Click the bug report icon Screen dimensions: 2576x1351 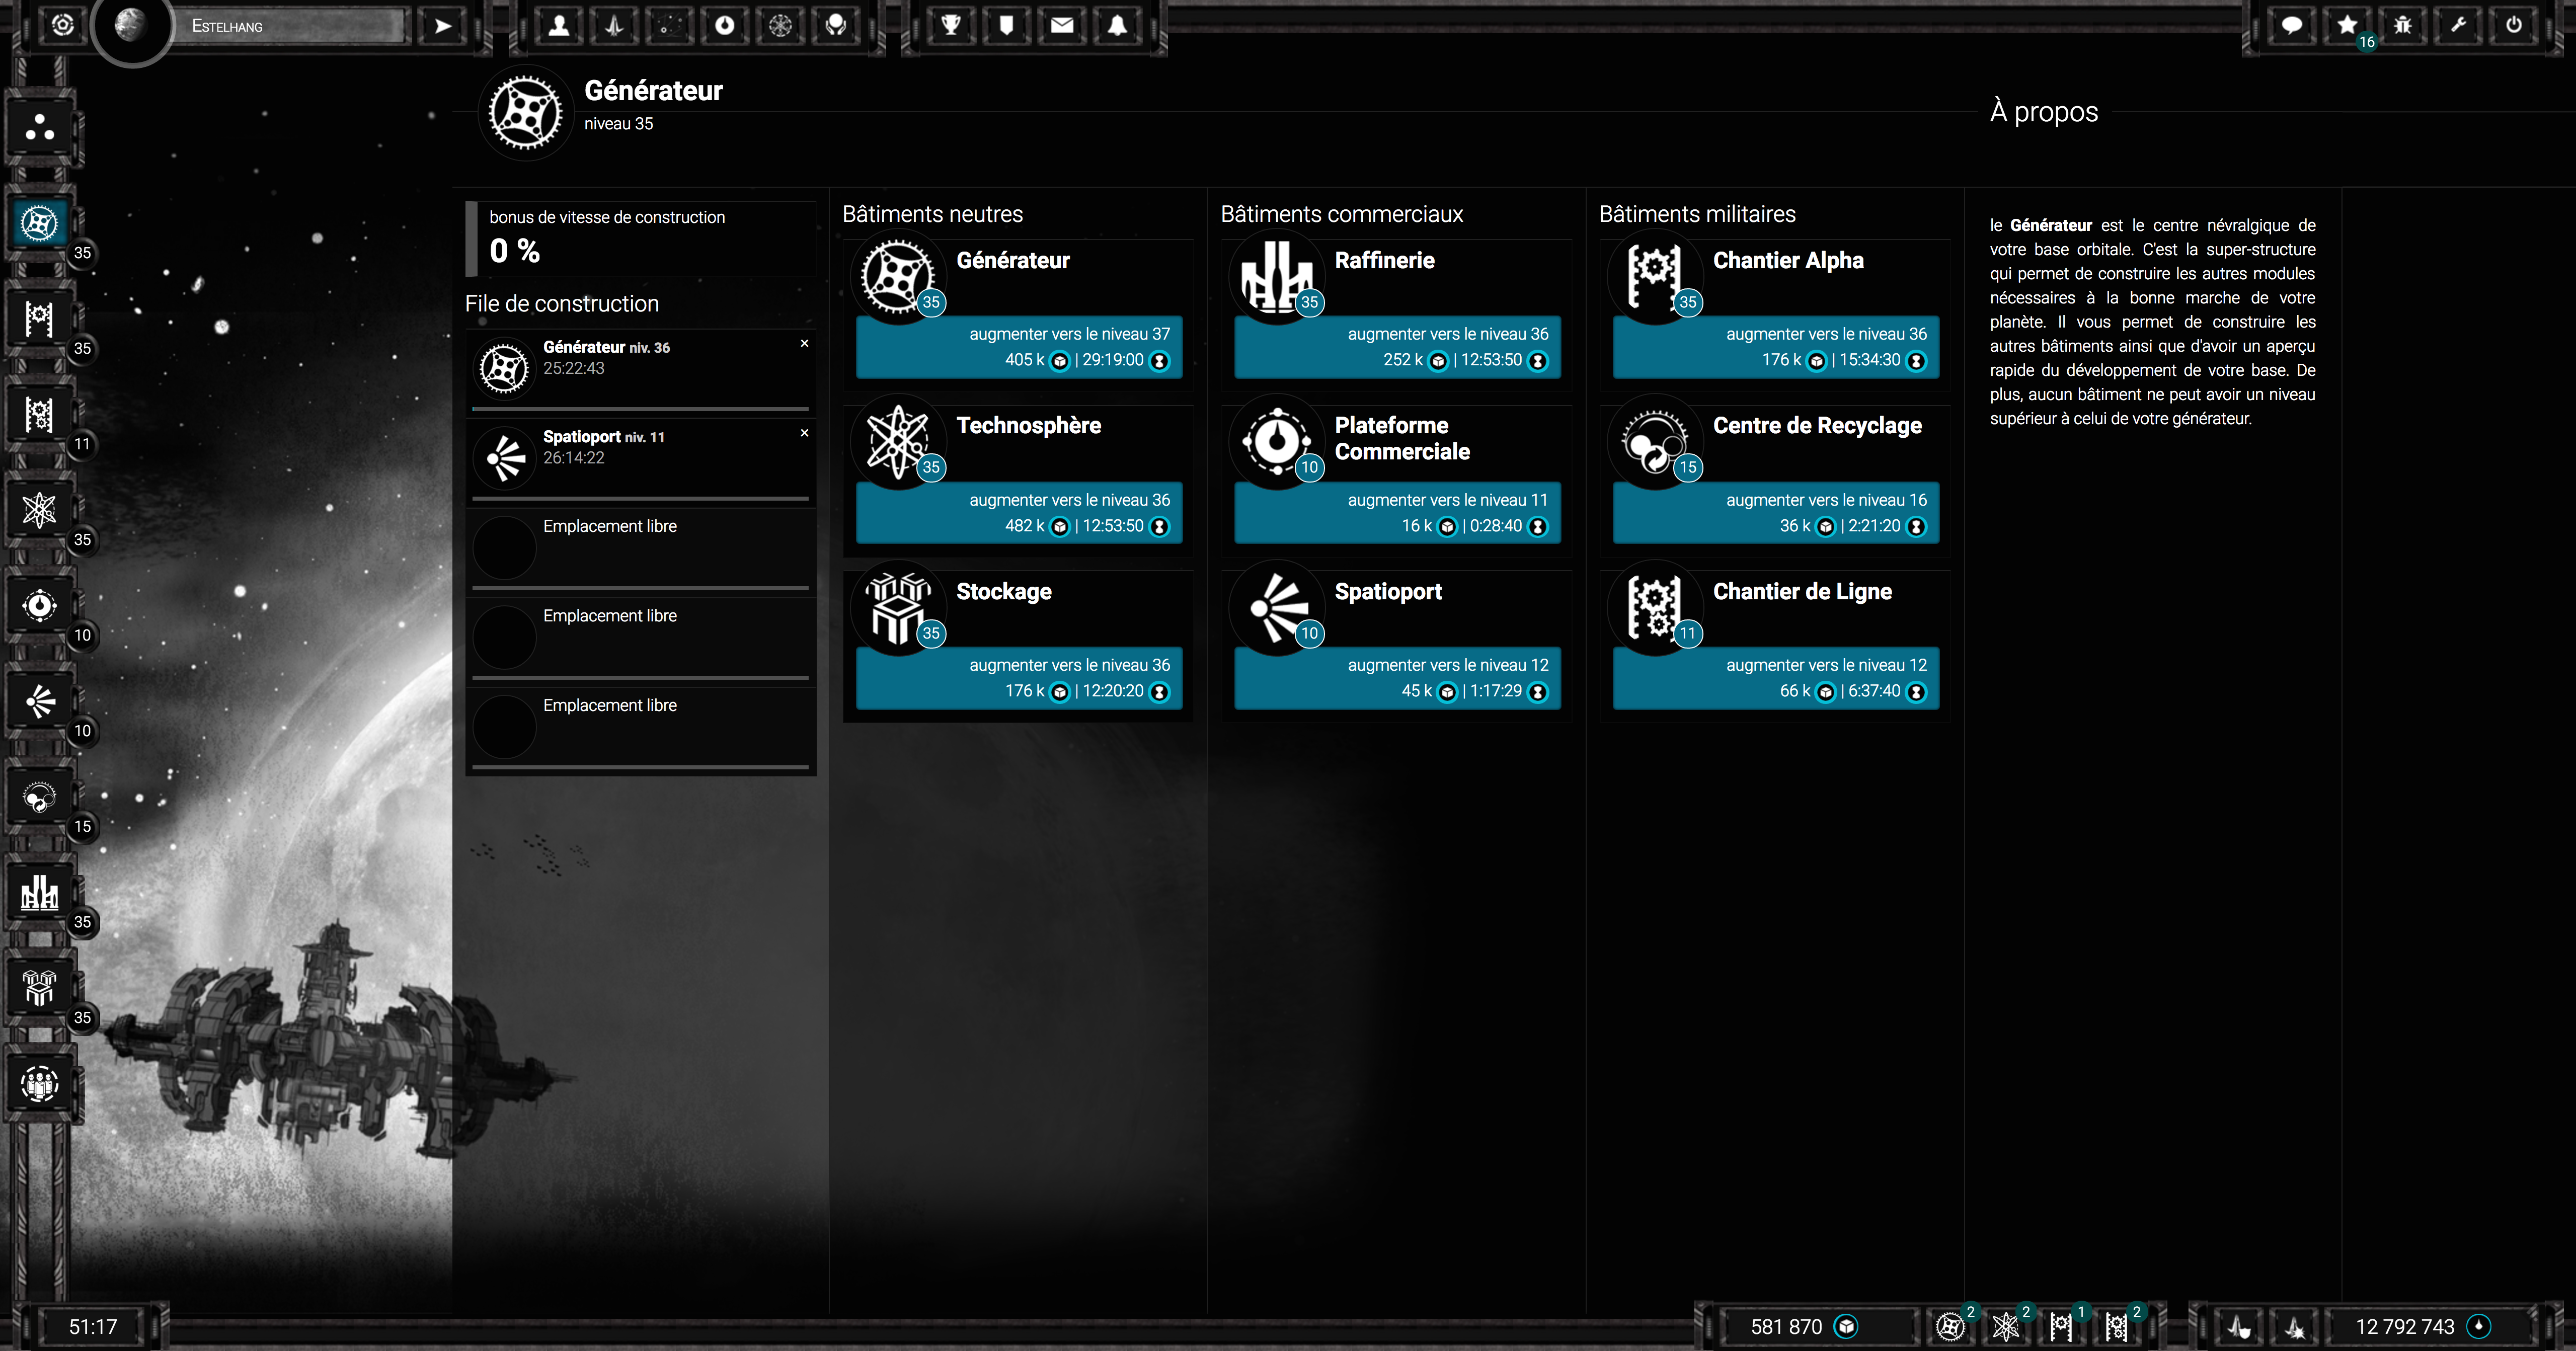[x=2402, y=26]
